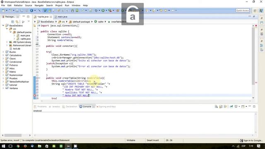
Task: Maximize the Console view
Action: pyautogui.click(x=254, y=106)
